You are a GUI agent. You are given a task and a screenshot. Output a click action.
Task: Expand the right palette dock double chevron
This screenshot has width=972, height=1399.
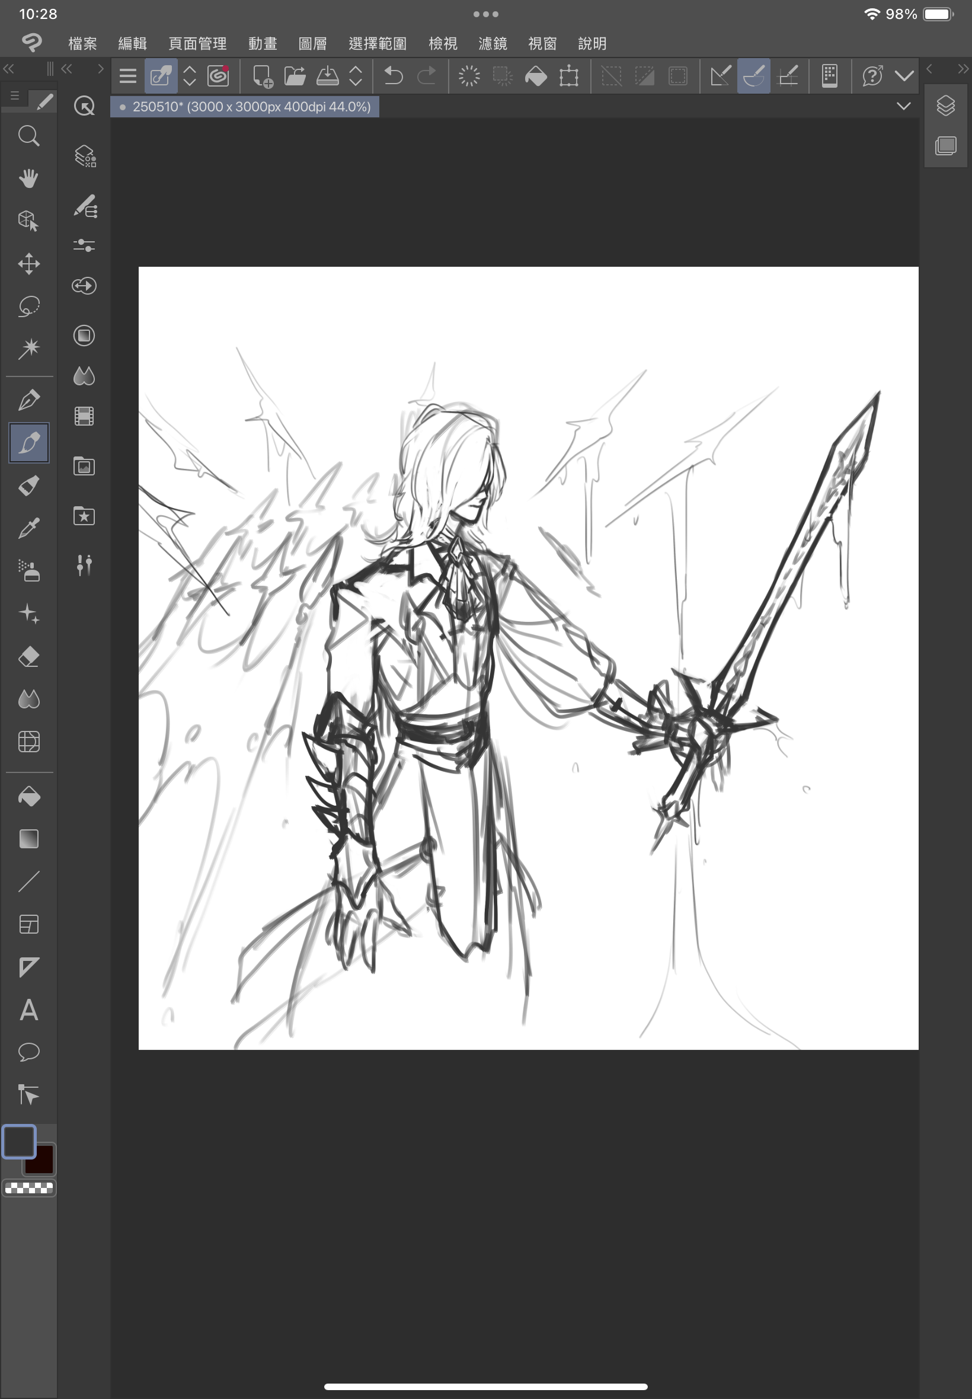963,69
